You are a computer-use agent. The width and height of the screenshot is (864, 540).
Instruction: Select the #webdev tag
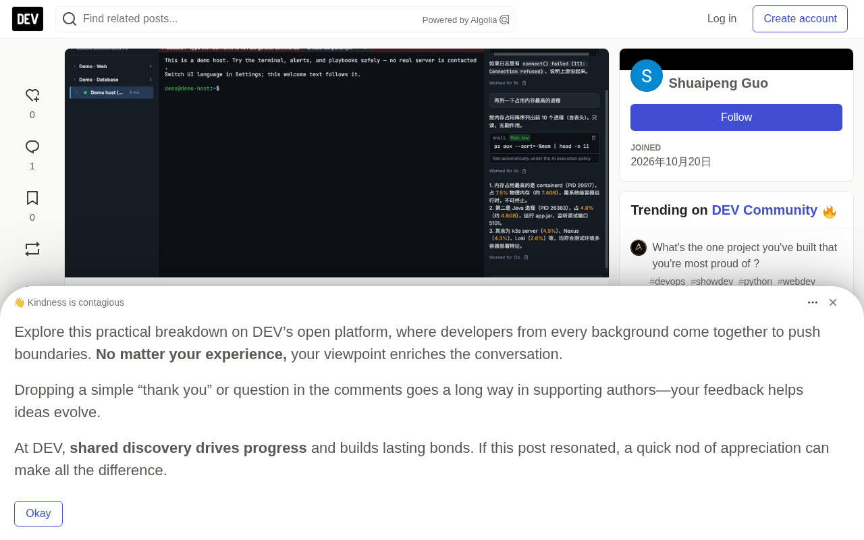[796, 281]
